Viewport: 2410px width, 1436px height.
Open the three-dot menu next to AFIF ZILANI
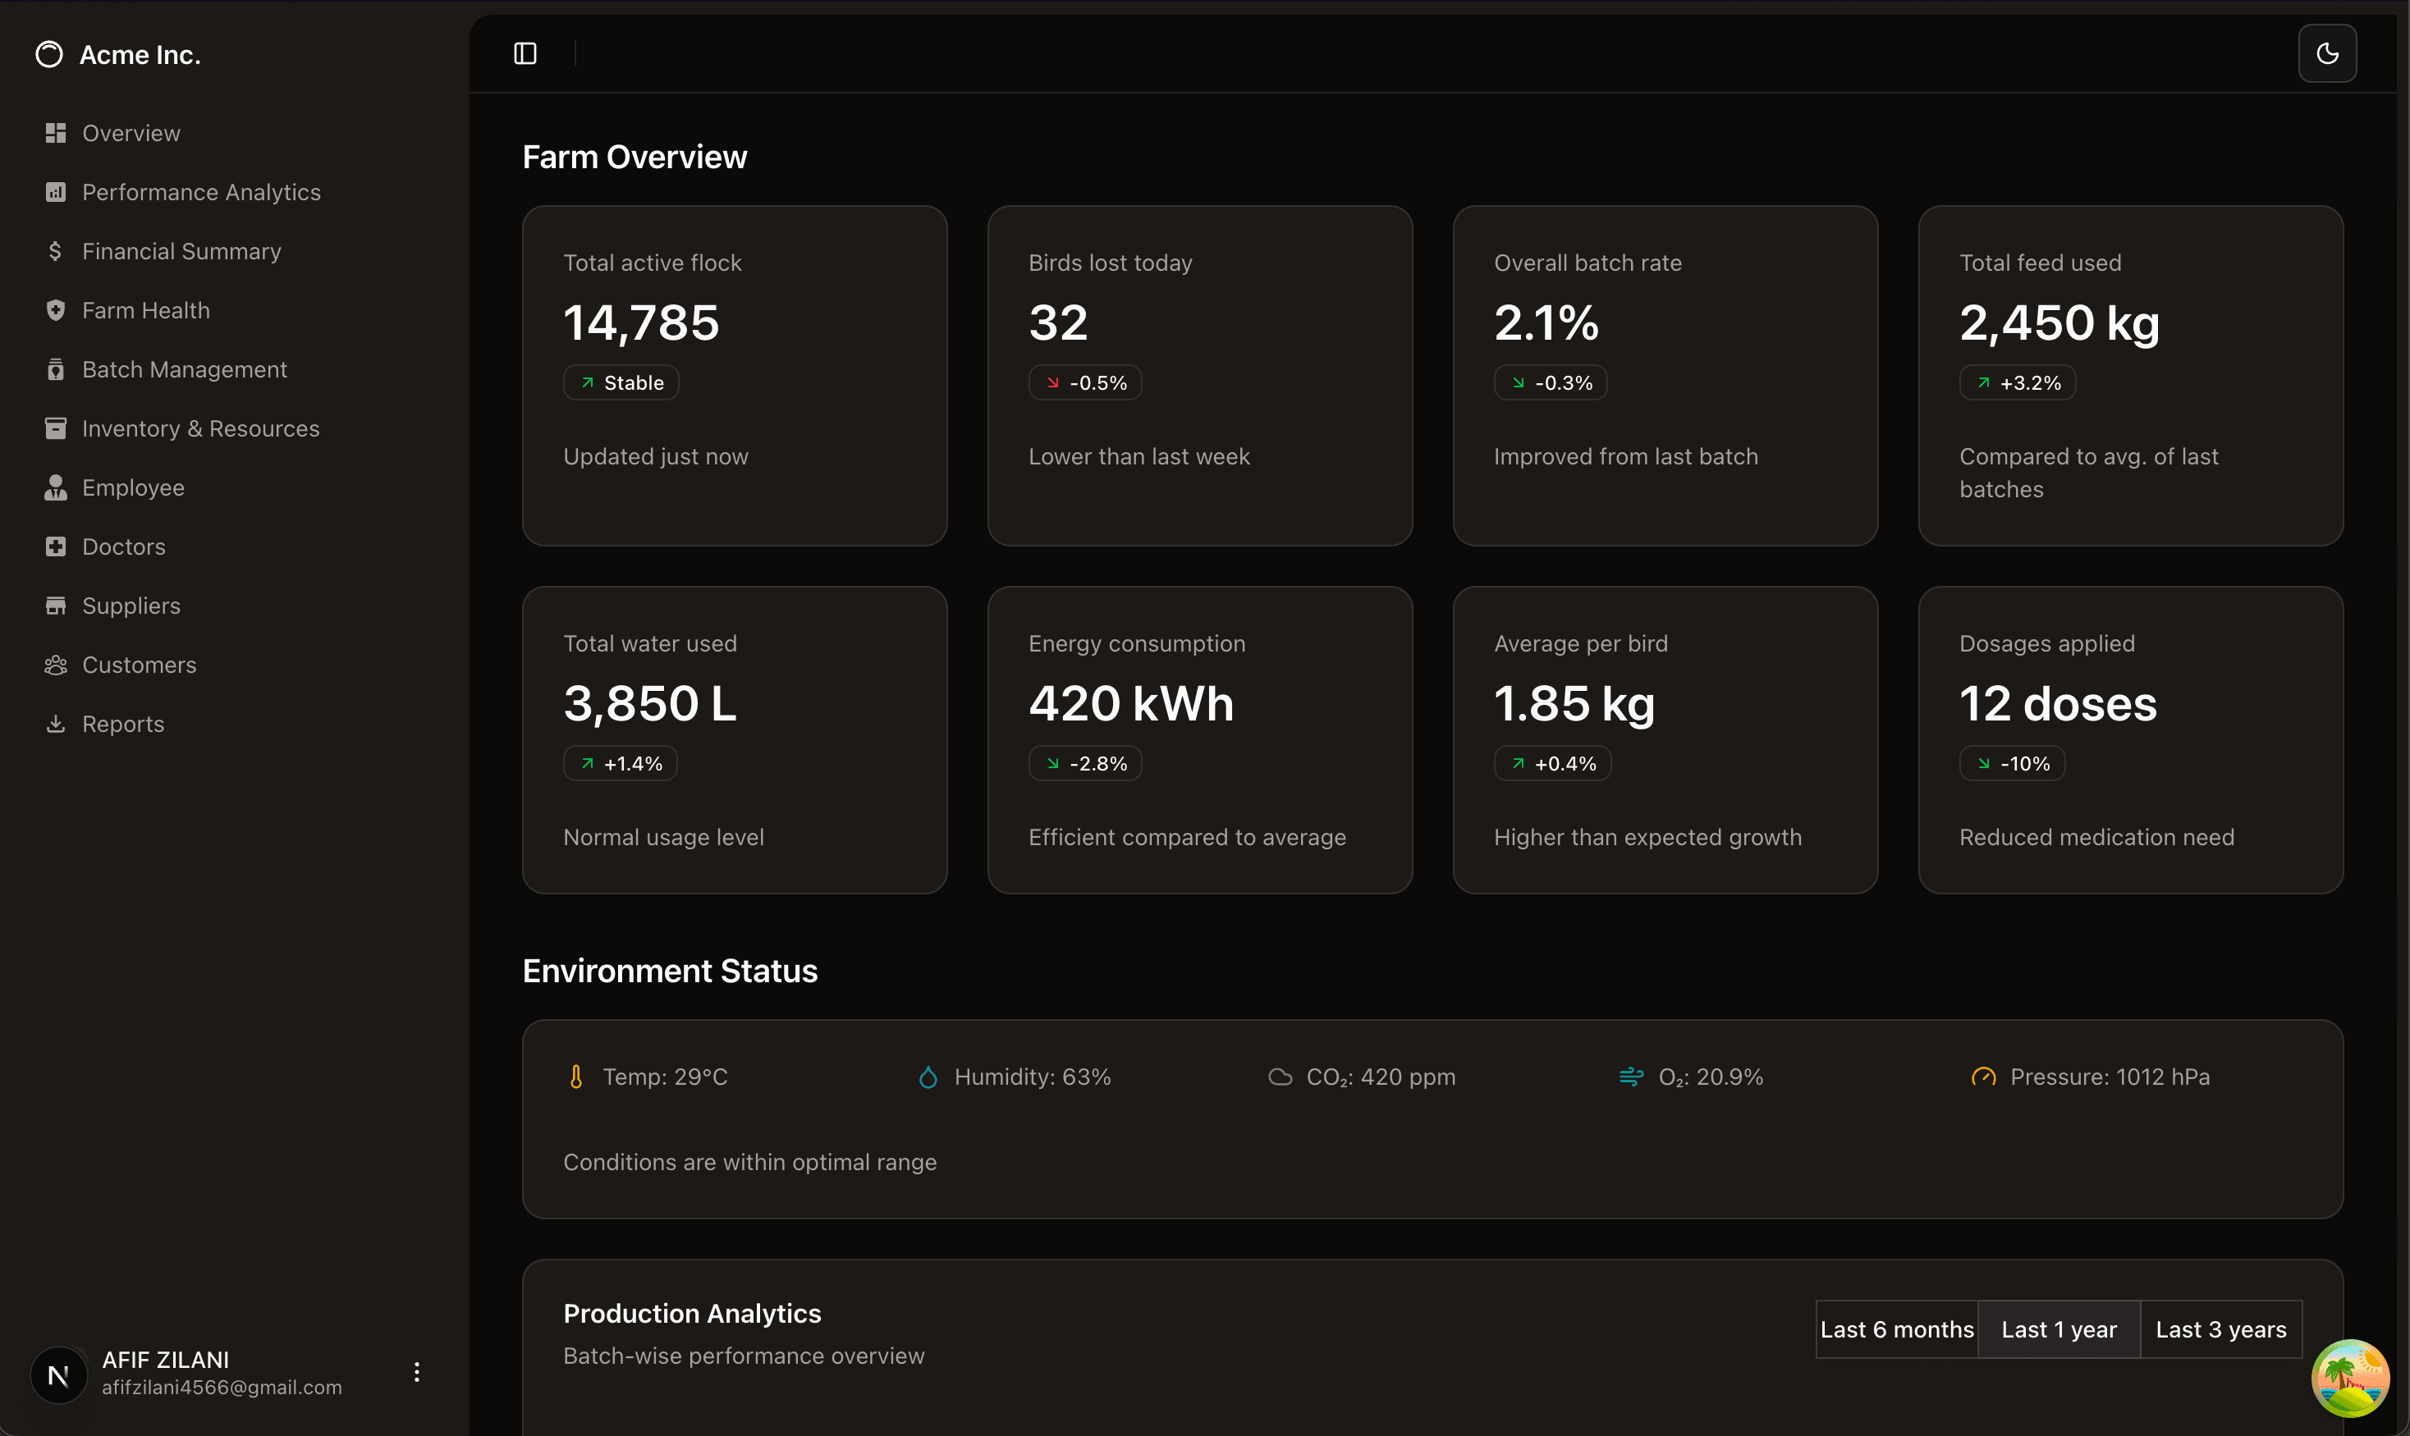click(416, 1371)
